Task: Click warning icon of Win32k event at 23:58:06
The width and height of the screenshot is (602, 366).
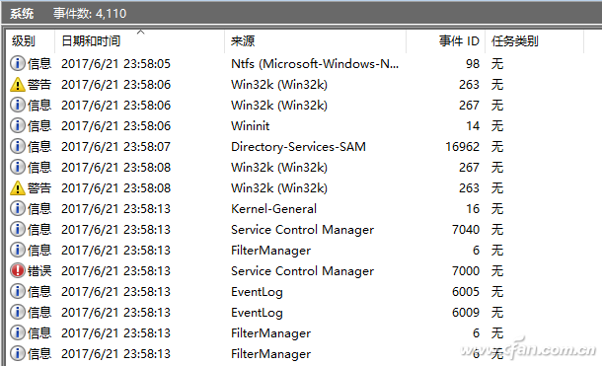Action: (18, 85)
